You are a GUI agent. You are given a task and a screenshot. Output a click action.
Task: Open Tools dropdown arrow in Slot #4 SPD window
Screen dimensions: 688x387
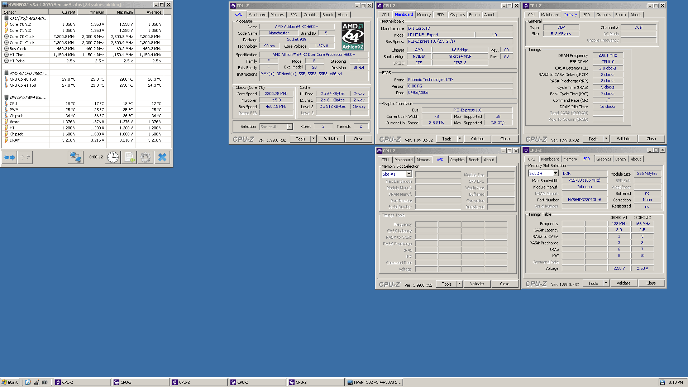coord(606,283)
